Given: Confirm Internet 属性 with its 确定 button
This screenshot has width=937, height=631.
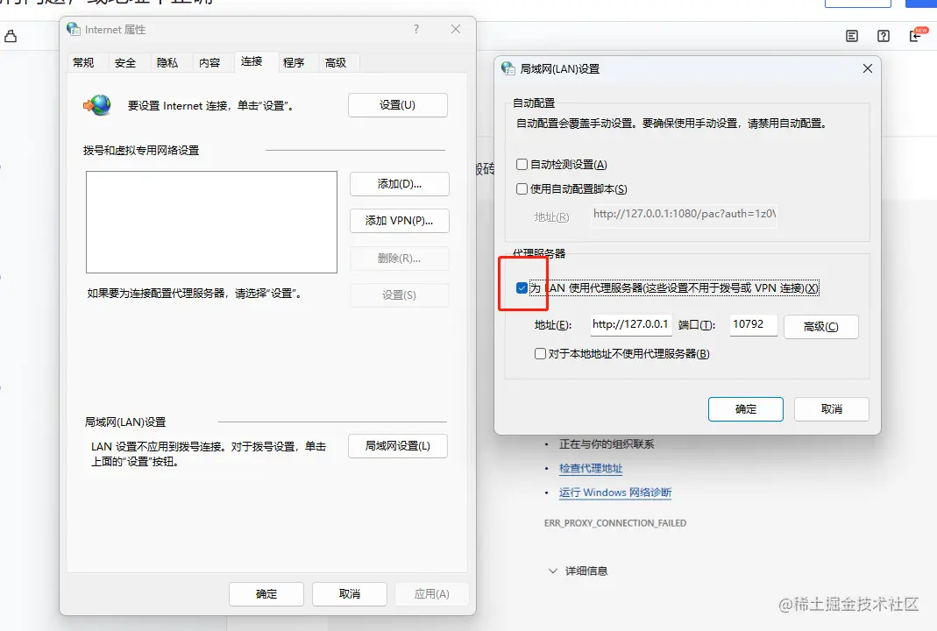Looking at the screenshot, I should point(266,594).
